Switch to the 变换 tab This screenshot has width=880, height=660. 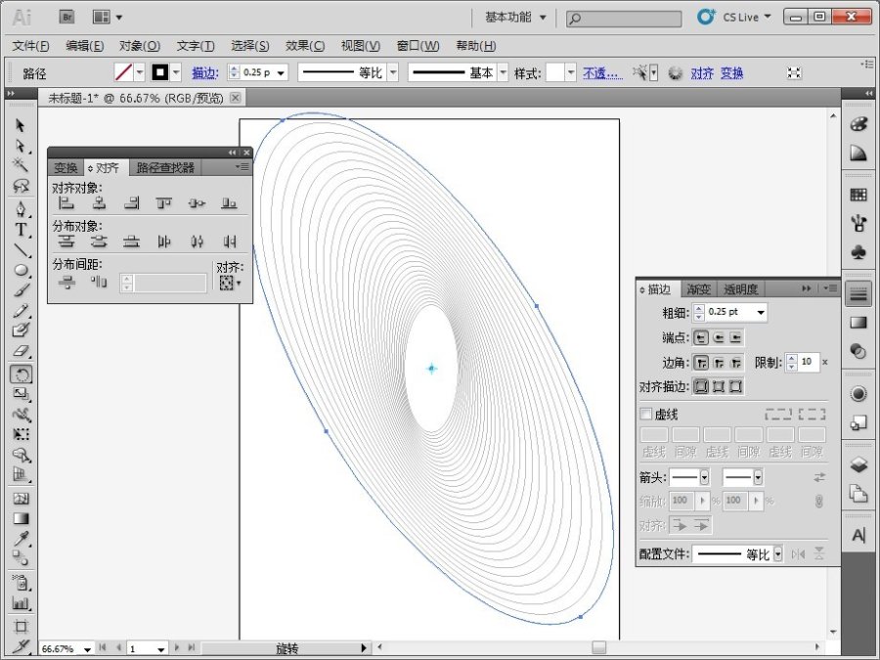pyautogui.click(x=66, y=168)
